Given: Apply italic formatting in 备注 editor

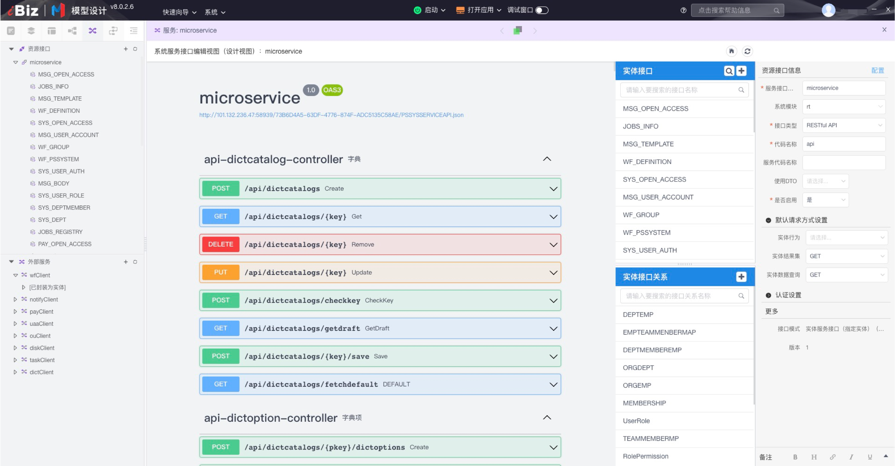Looking at the screenshot, I should [x=851, y=457].
